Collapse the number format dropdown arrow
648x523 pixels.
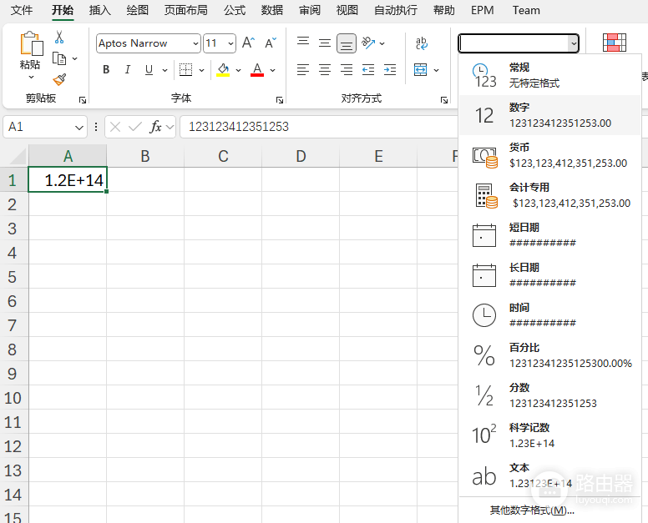click(x=573, y=43)
